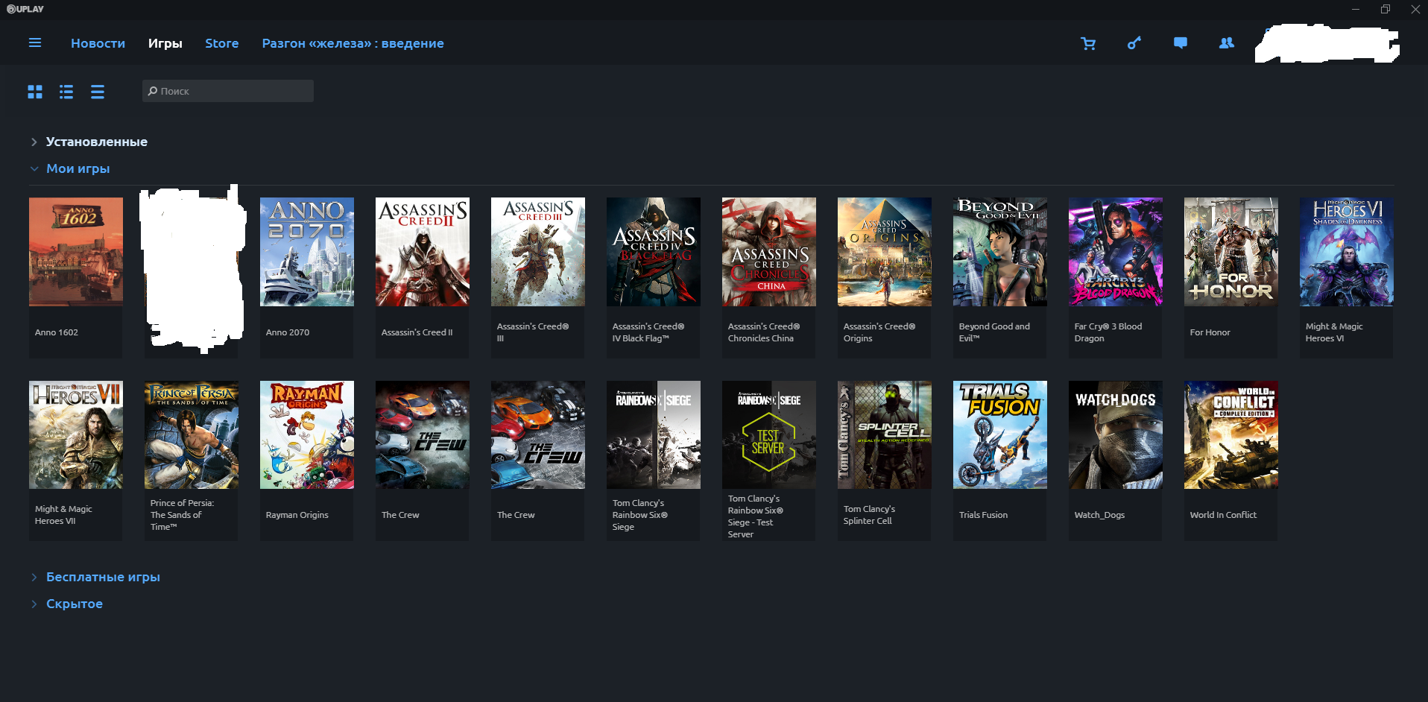Open the Watch_Dogs game tile
Image resolution: width=1428 pixels, height=702 pixels.
pos(1116,461)
